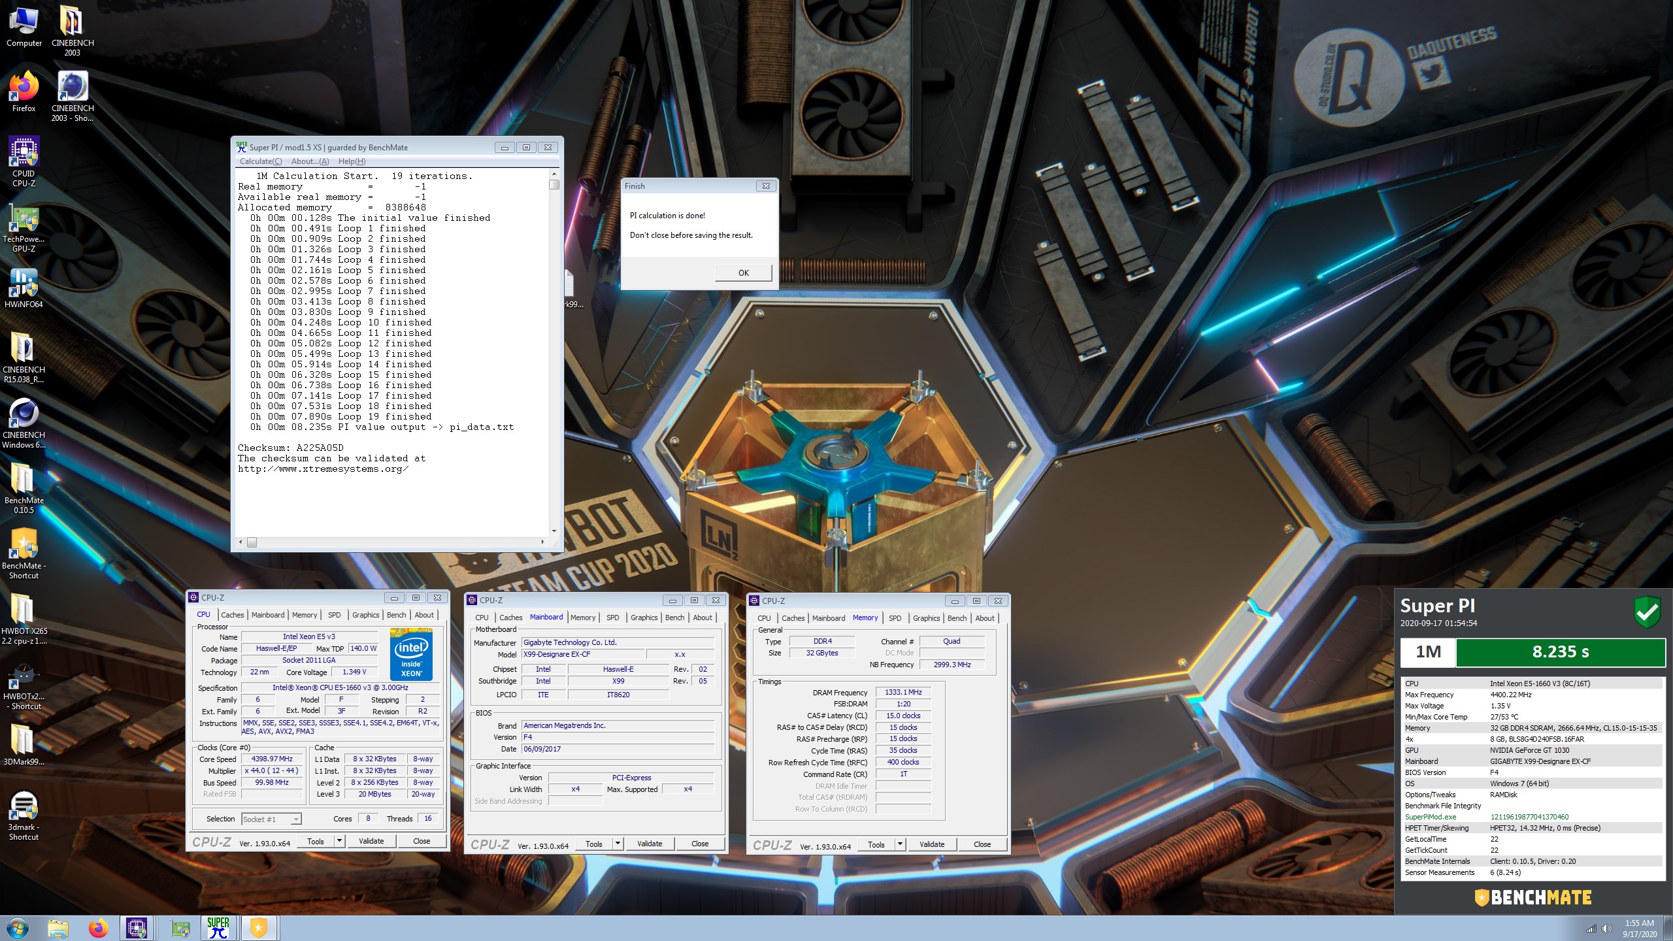Image resolution: width=1673 pixels, height=941 pixels.
Task: Open the About menu in Super PI
Action: point(310,161)
